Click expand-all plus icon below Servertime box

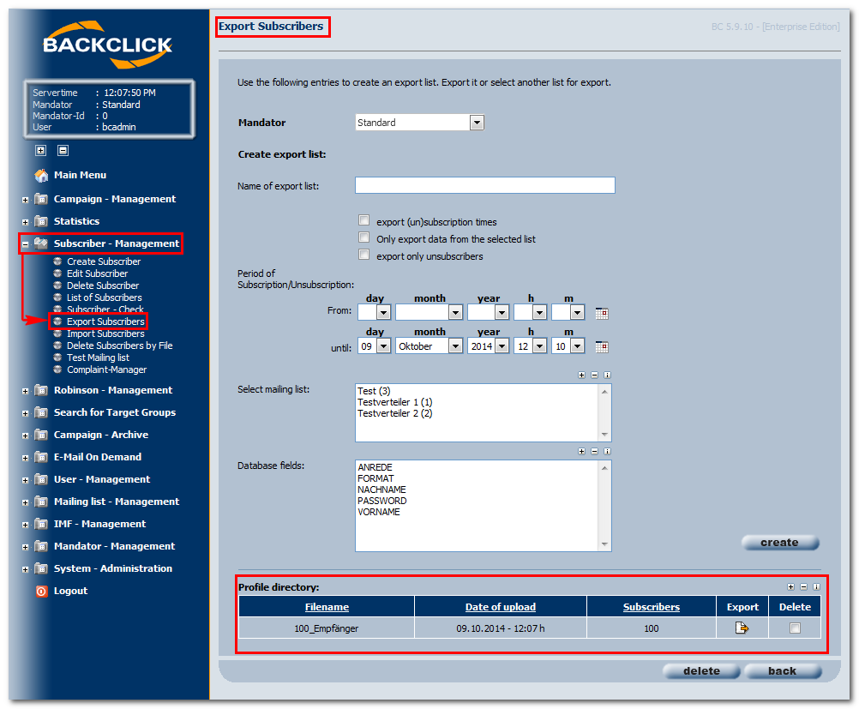(x=40, y=150)
